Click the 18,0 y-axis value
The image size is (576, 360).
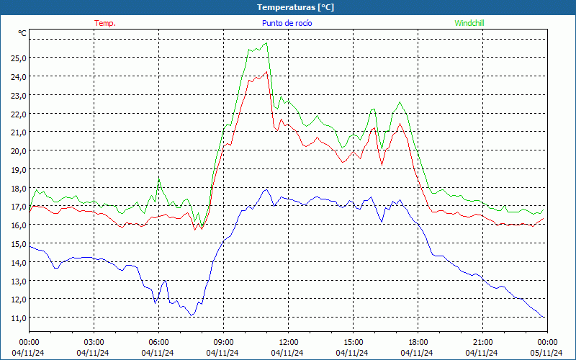pyautogui.click(x=17, y=188)
